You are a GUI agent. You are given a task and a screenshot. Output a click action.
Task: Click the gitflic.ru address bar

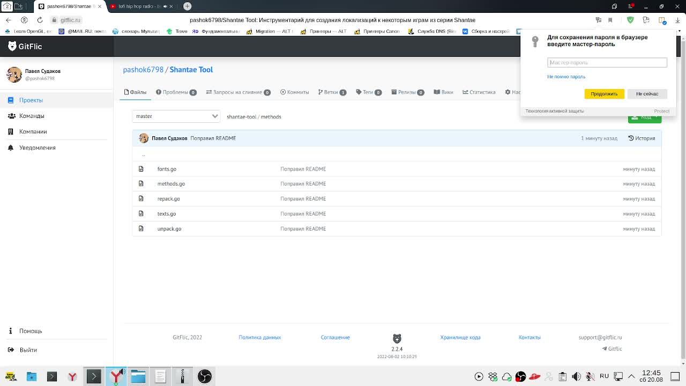point(70,20)
